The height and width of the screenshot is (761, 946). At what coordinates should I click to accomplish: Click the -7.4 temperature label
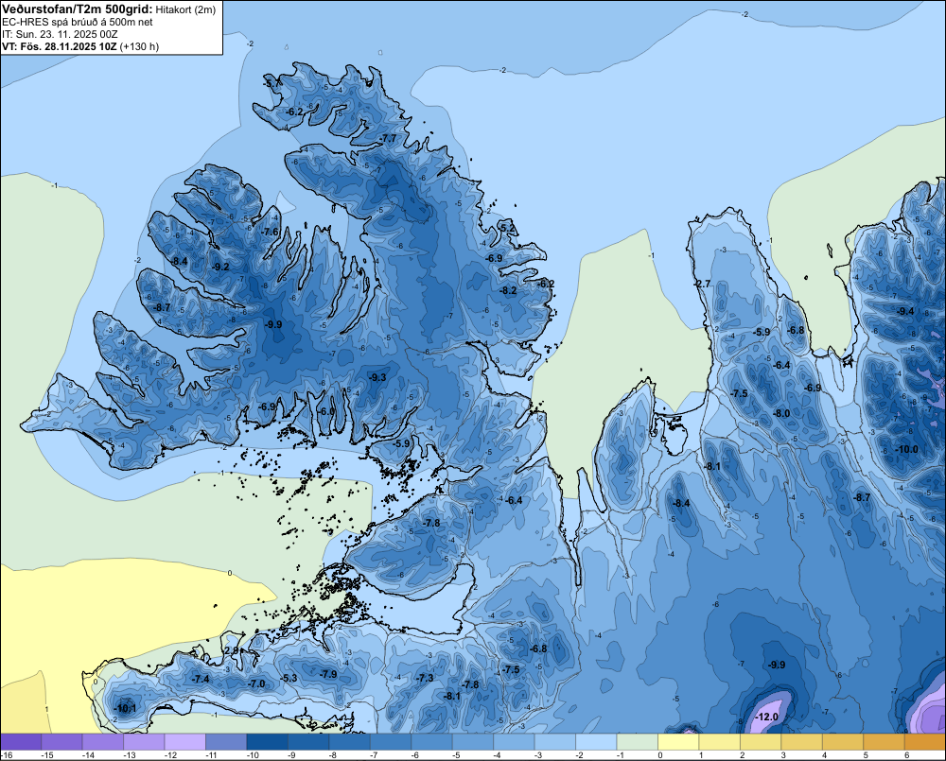tap(201, 679)
